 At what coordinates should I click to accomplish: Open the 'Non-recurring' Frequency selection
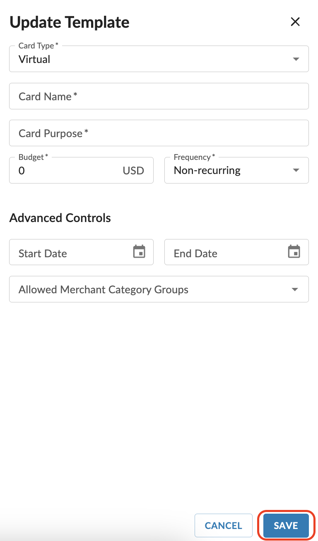pyautogui.click(x=236, y=170)
